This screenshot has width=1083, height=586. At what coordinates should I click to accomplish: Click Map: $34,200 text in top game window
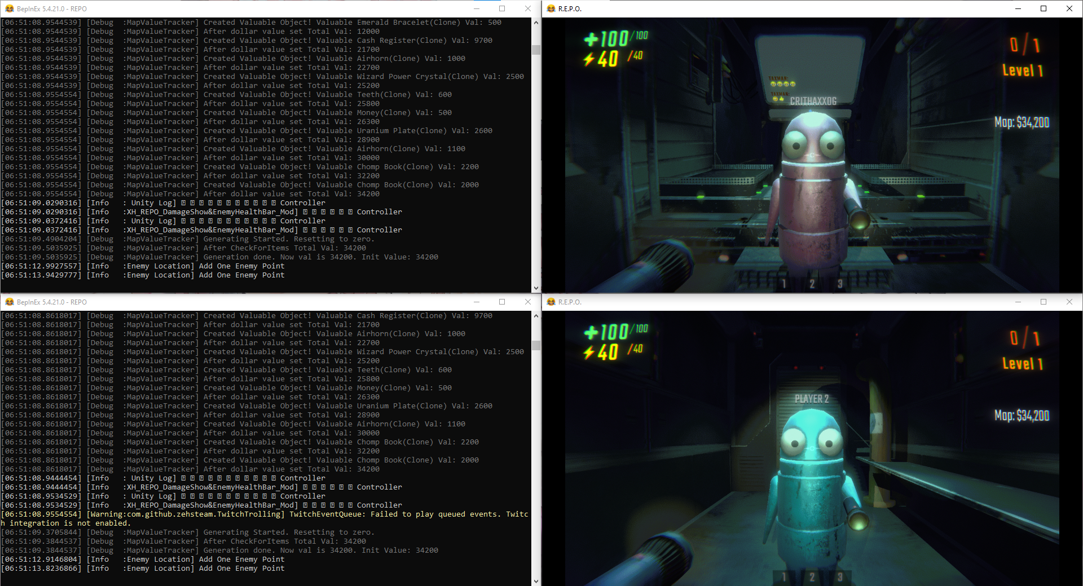click(x=1022, y=122)
